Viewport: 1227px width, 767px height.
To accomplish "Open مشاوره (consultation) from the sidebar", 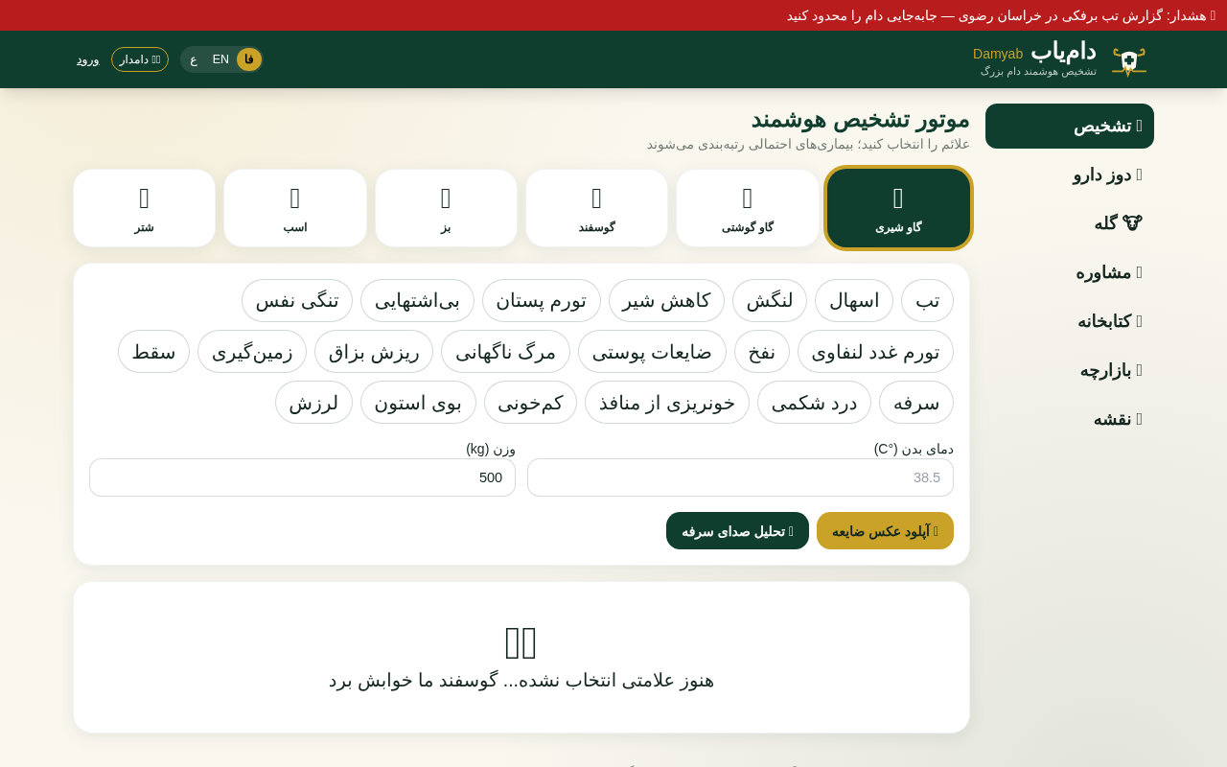I will [1070, 273].
